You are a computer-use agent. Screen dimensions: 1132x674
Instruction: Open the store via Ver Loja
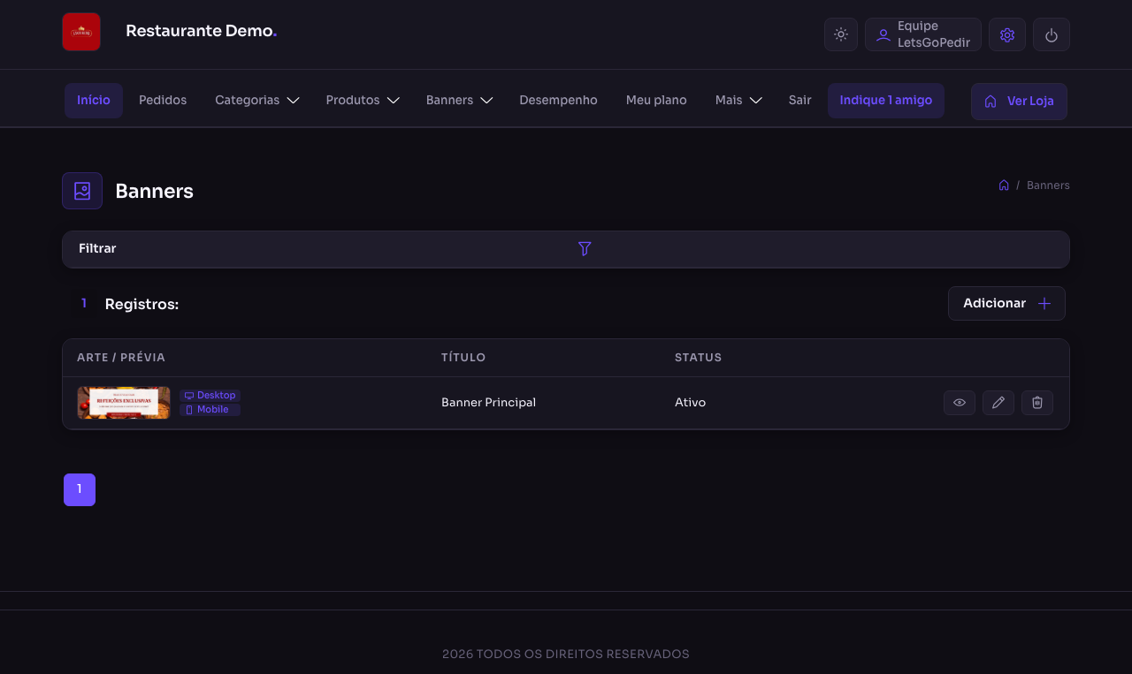point(1019,102)
